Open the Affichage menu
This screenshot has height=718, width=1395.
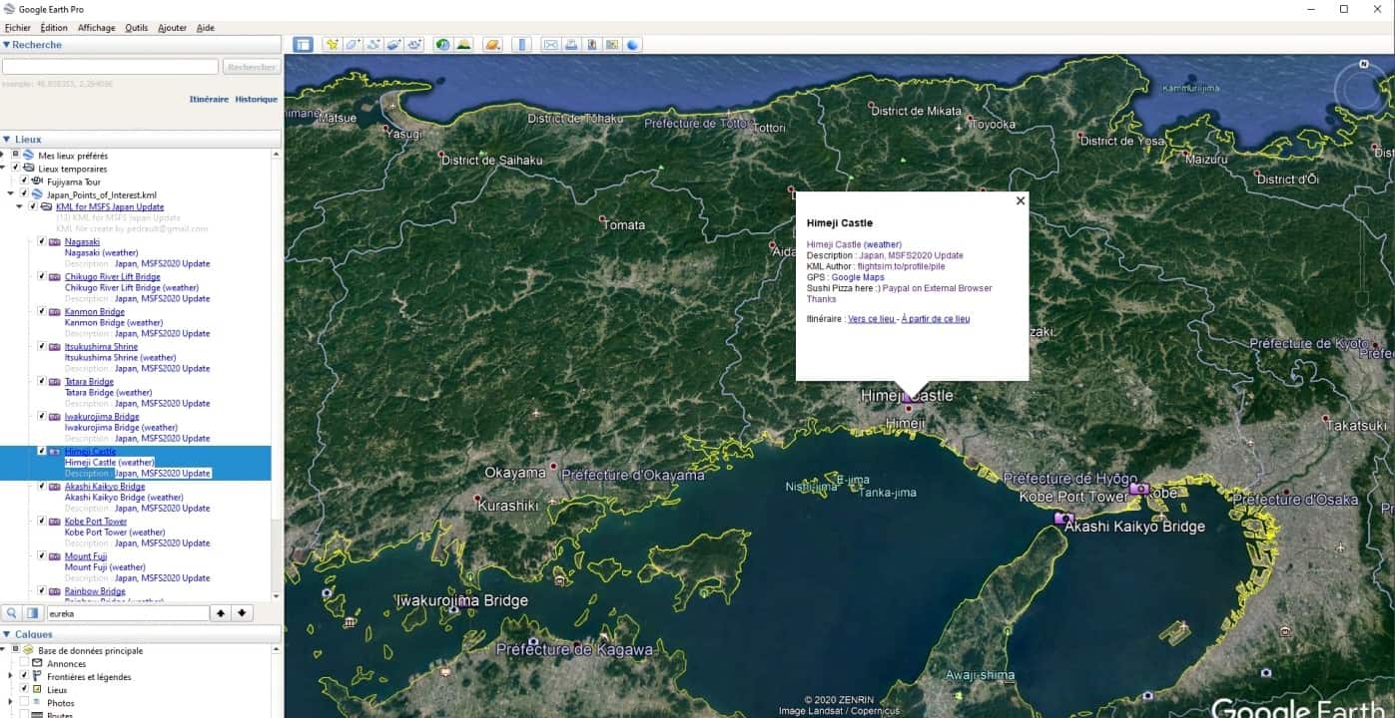click(x=96, y=28)
